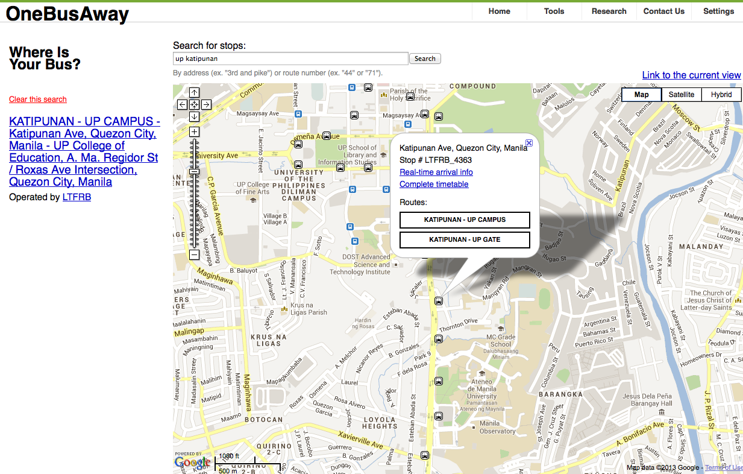Pan the map left with the arrow

click(183, 104)
